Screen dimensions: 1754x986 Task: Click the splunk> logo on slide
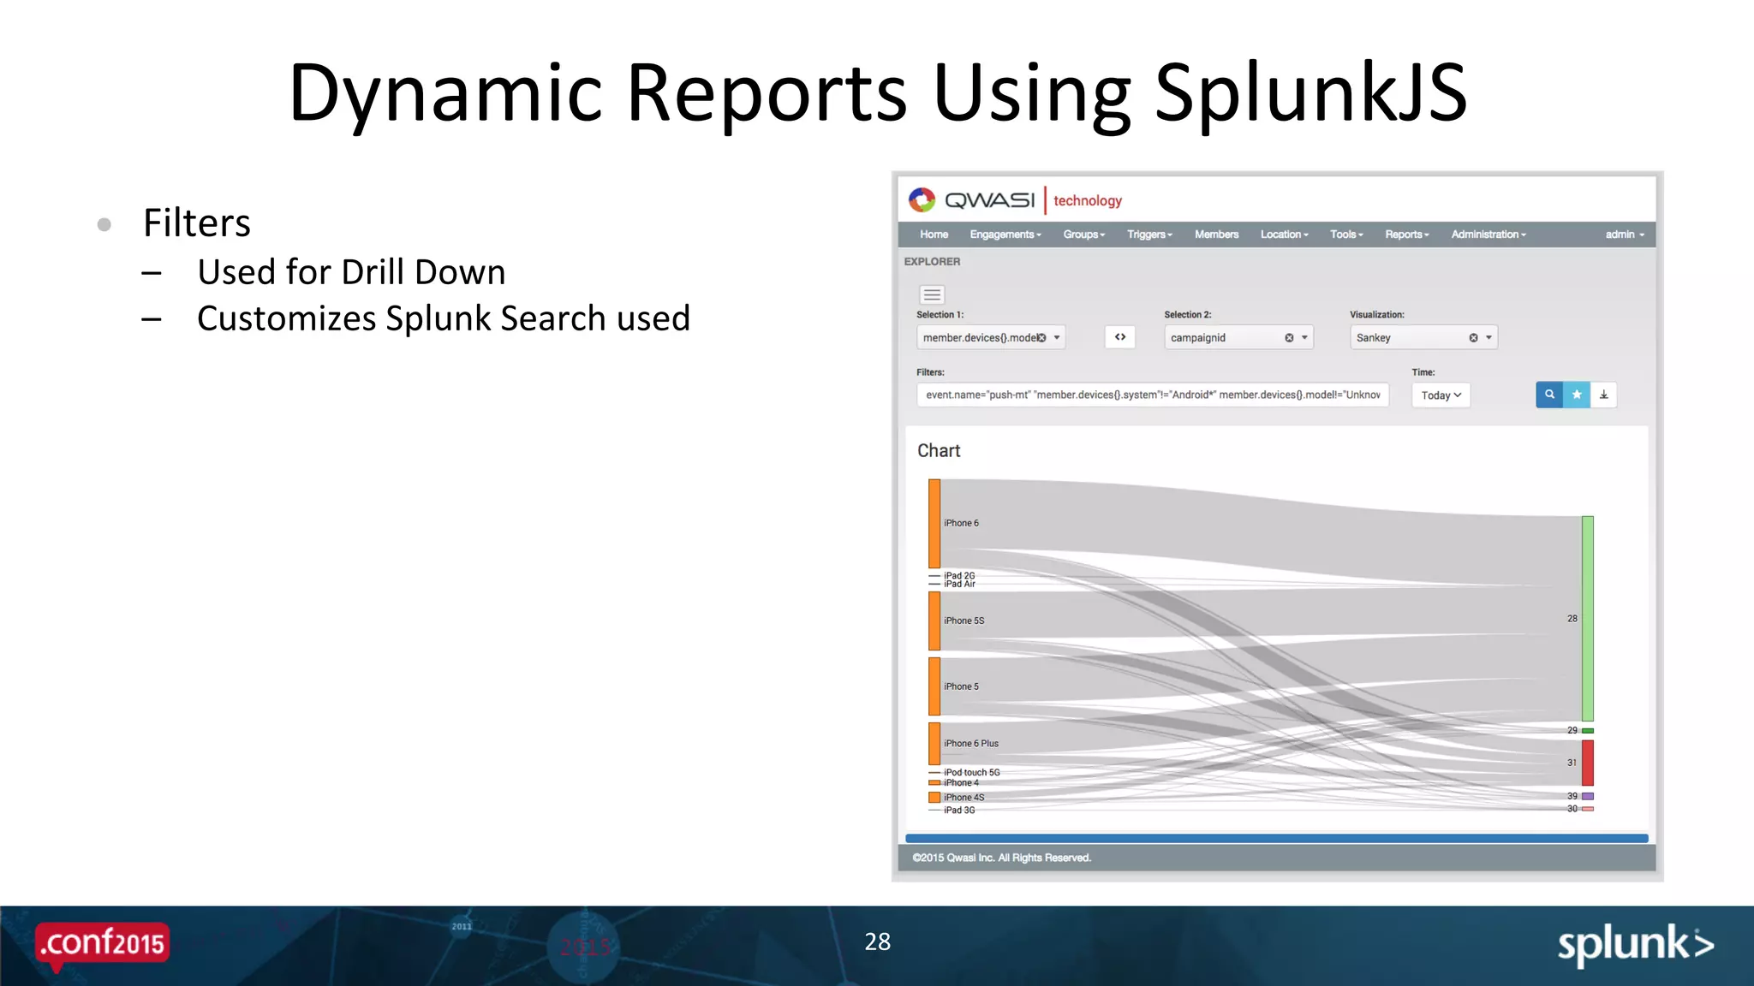coord(1636,945)
